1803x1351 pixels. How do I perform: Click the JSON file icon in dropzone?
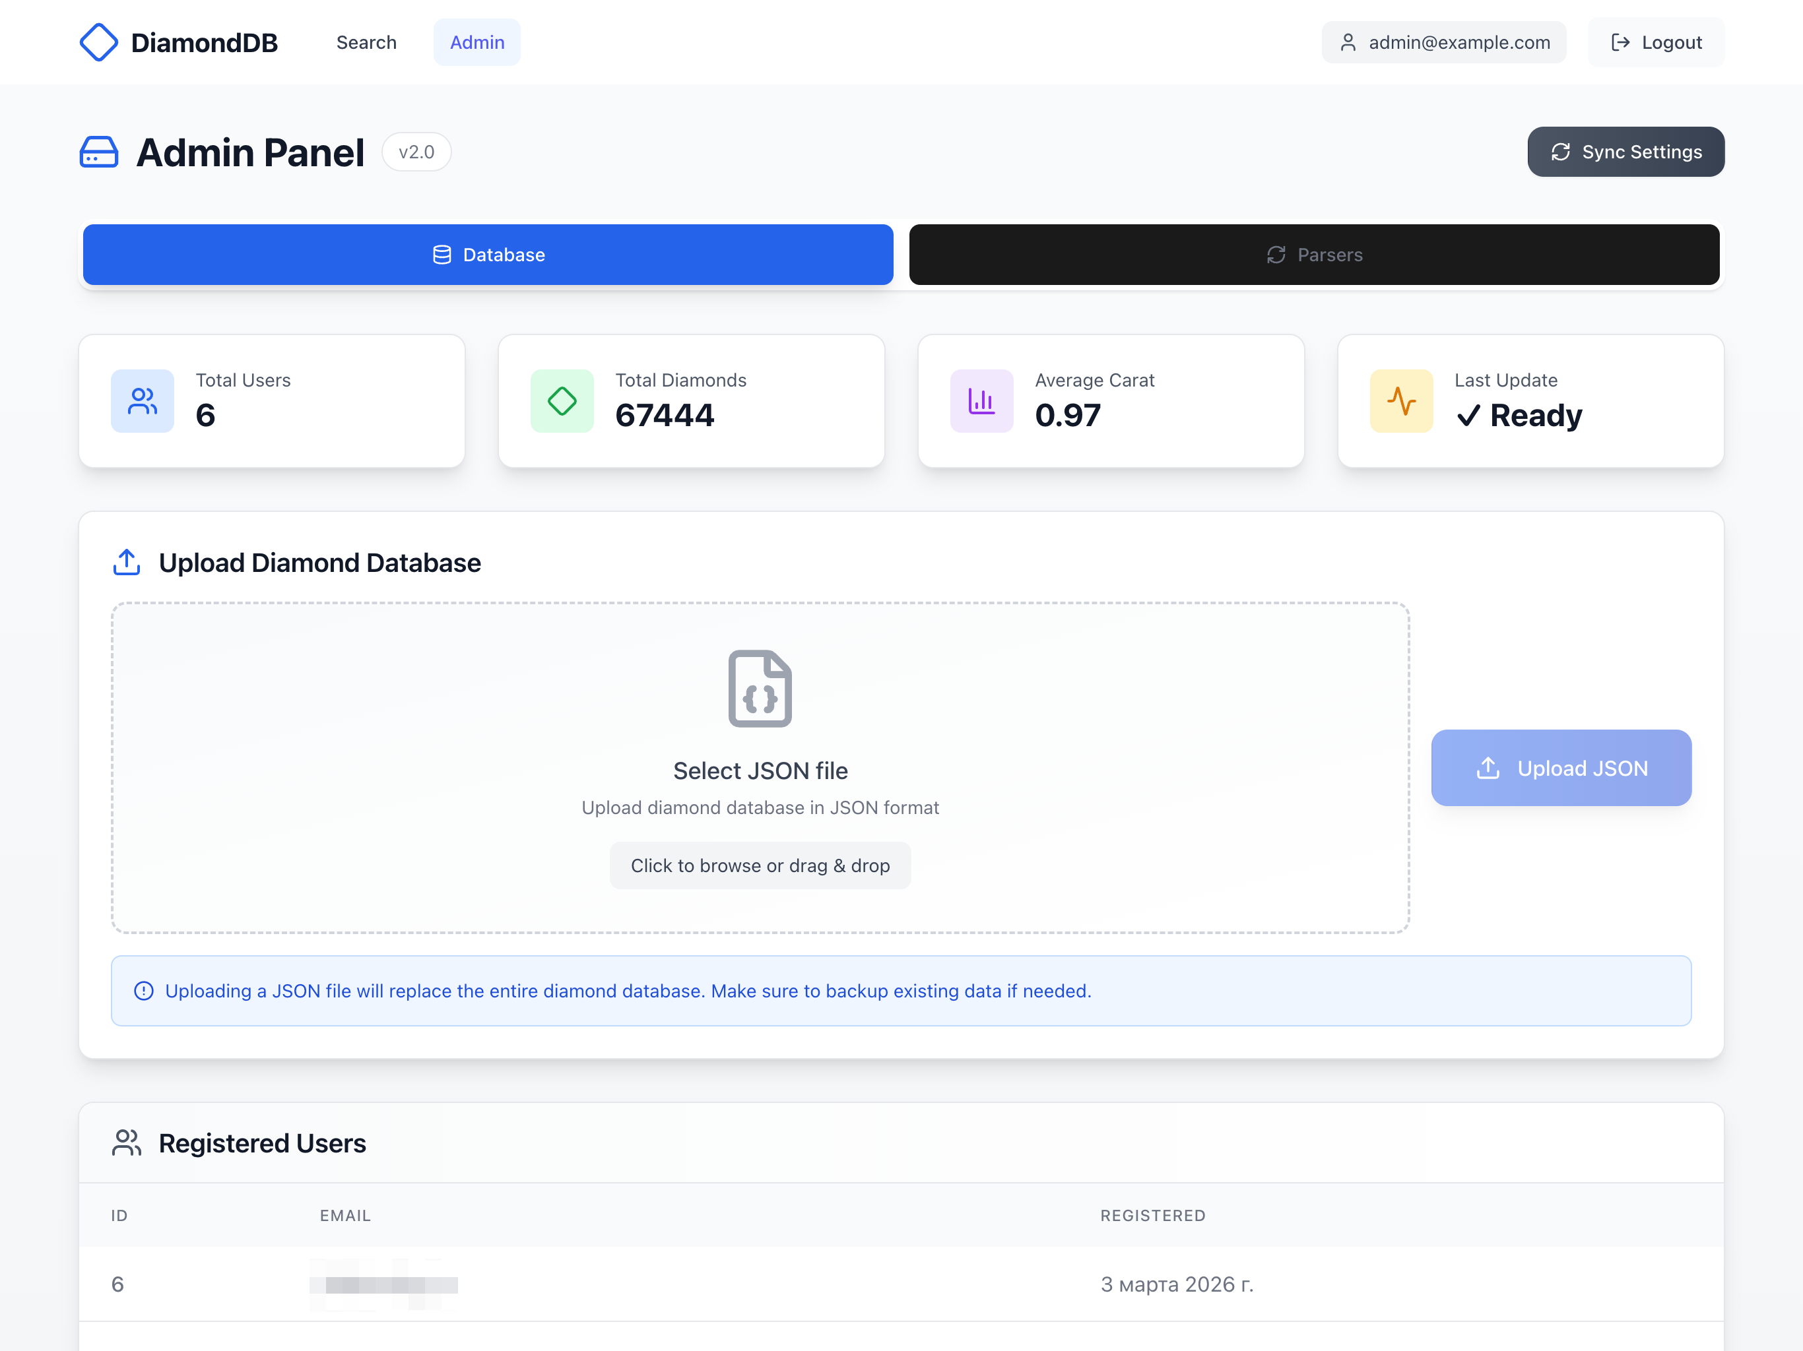tap(760, 689)
